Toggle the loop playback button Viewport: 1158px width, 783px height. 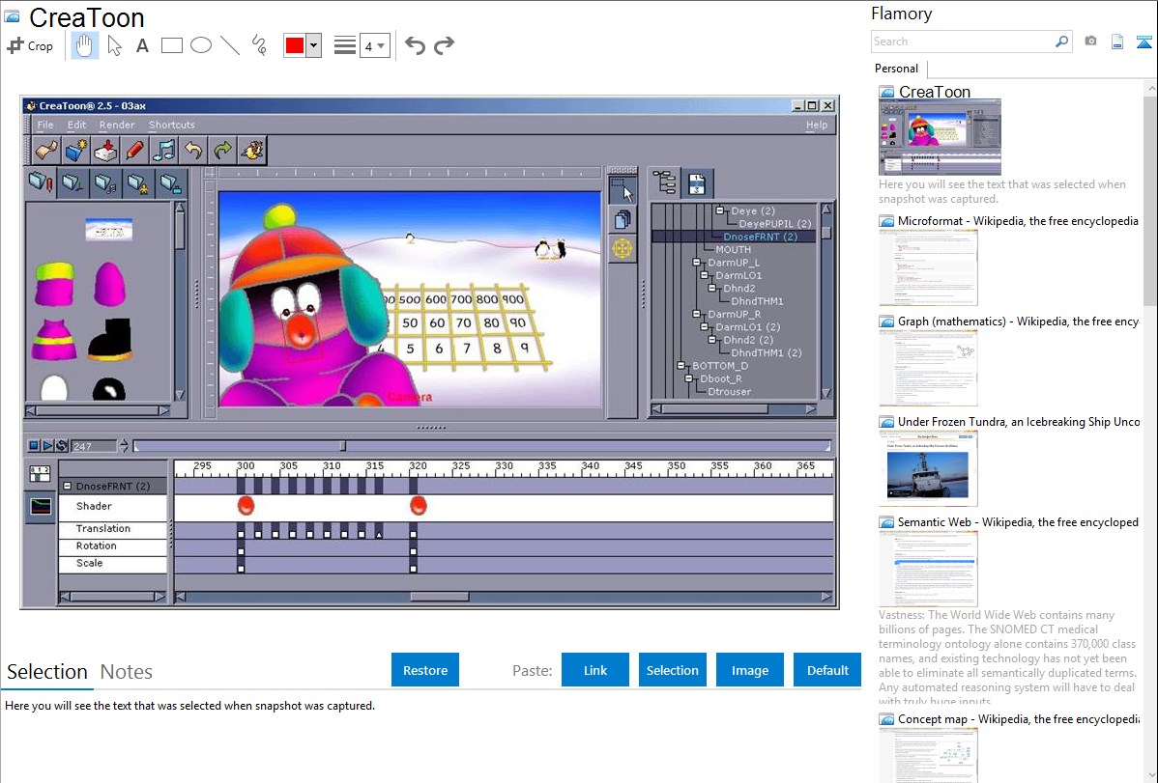(x=61, y=446)
